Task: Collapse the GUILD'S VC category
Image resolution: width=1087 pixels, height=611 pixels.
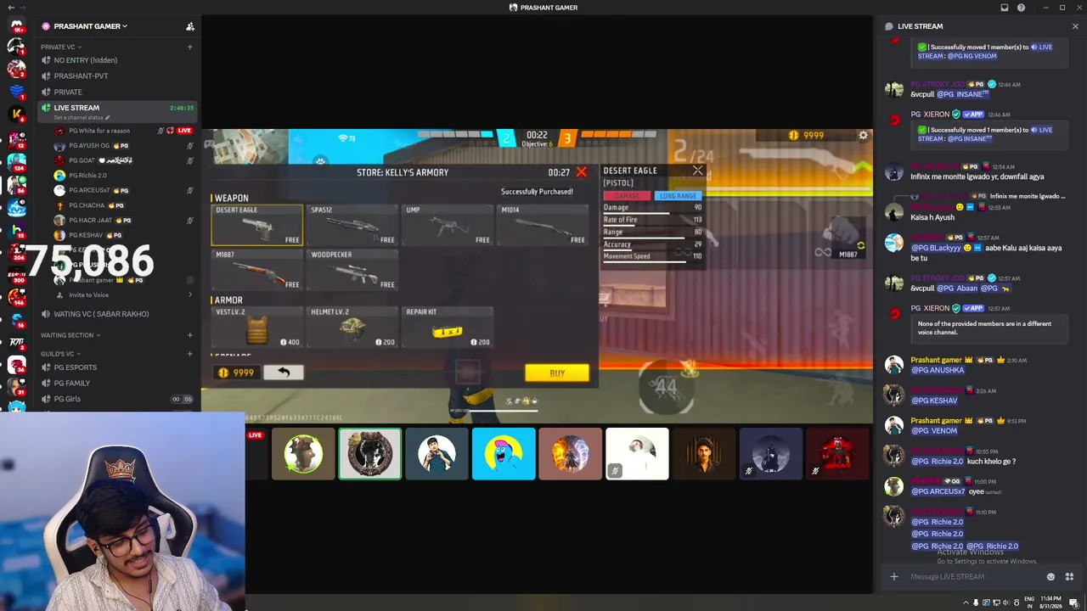Action: coord(60,353)
